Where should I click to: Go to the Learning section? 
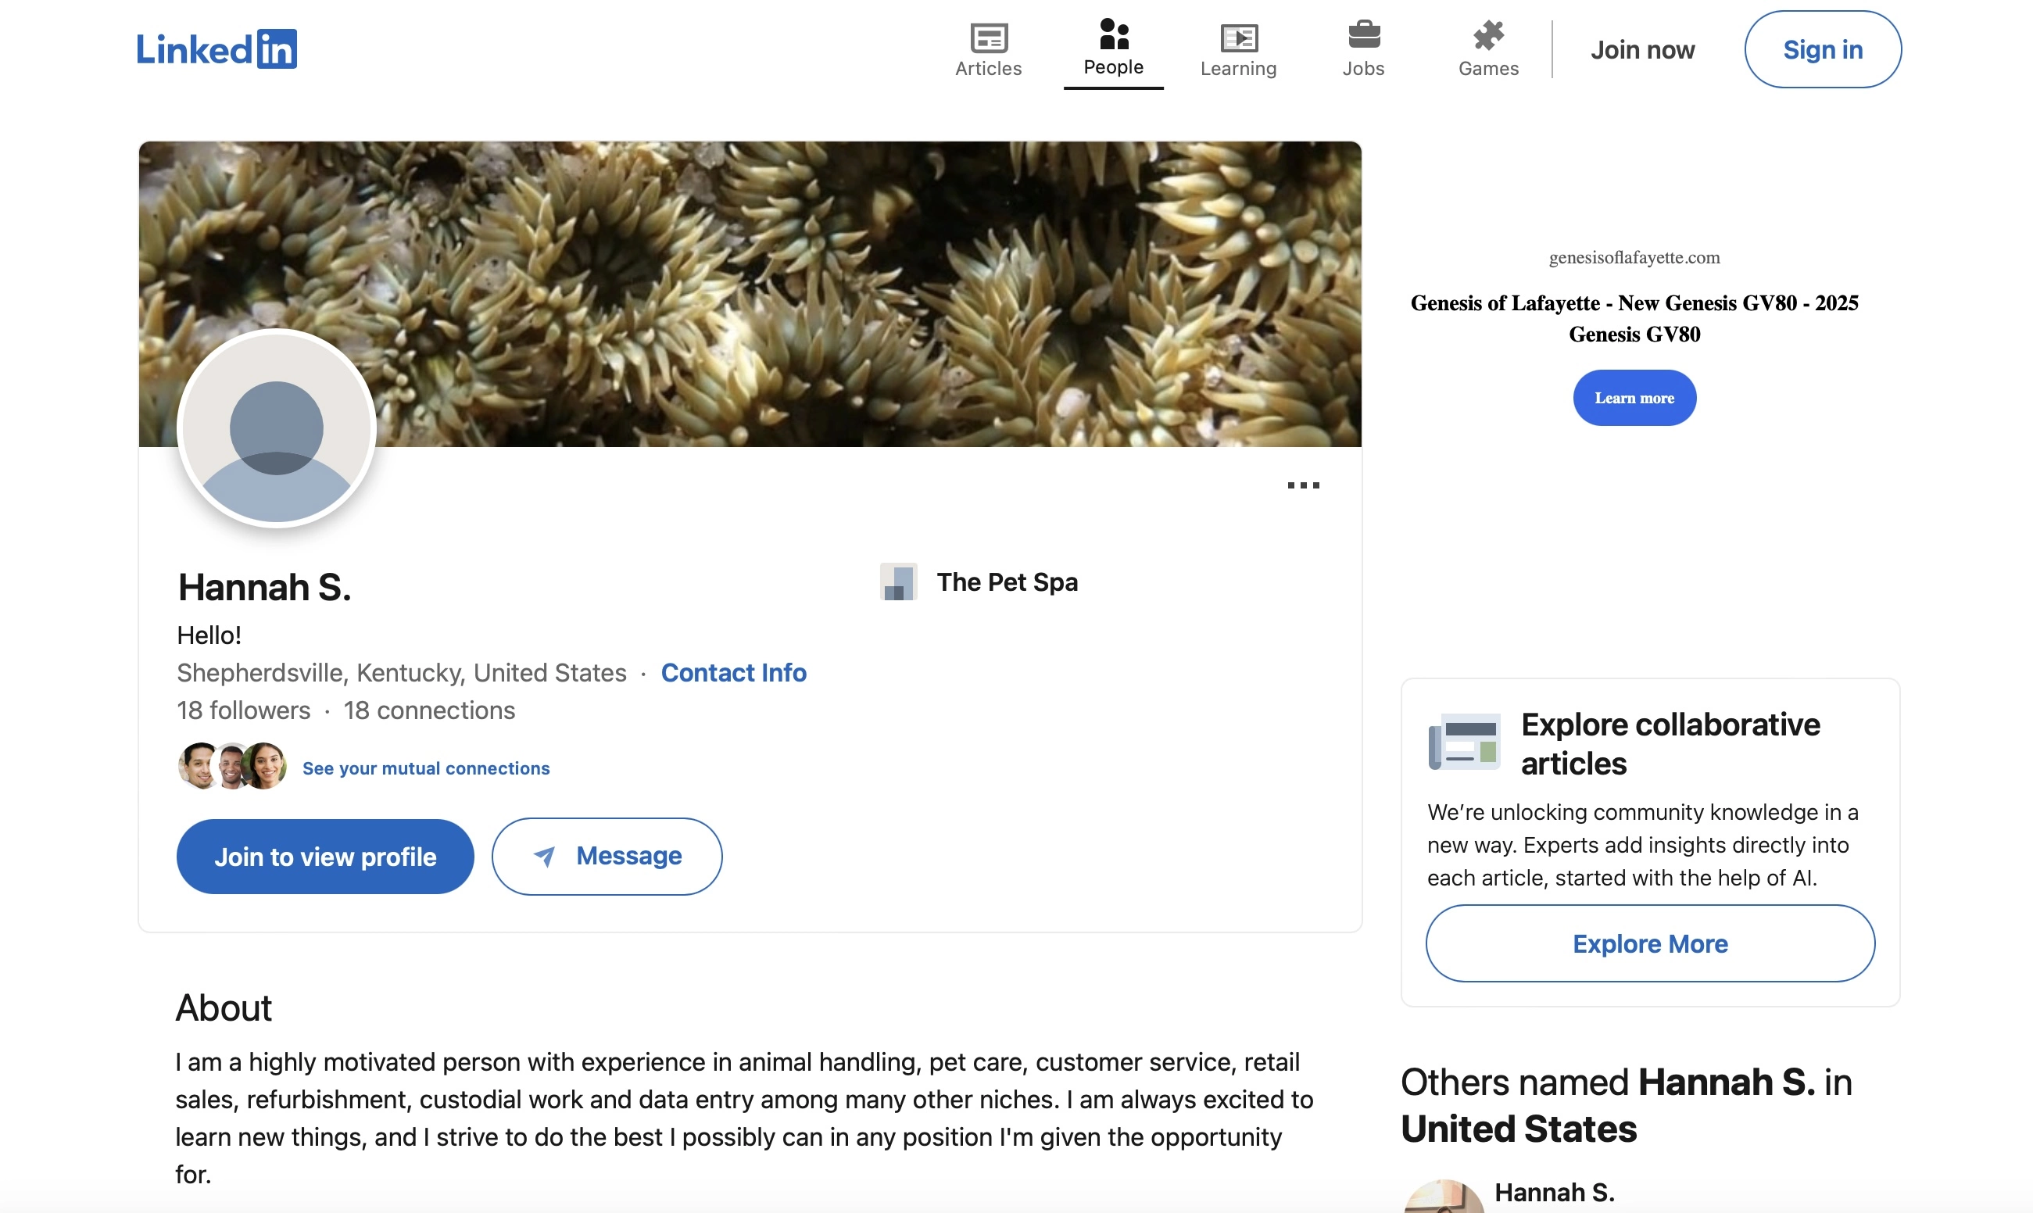1237,50
